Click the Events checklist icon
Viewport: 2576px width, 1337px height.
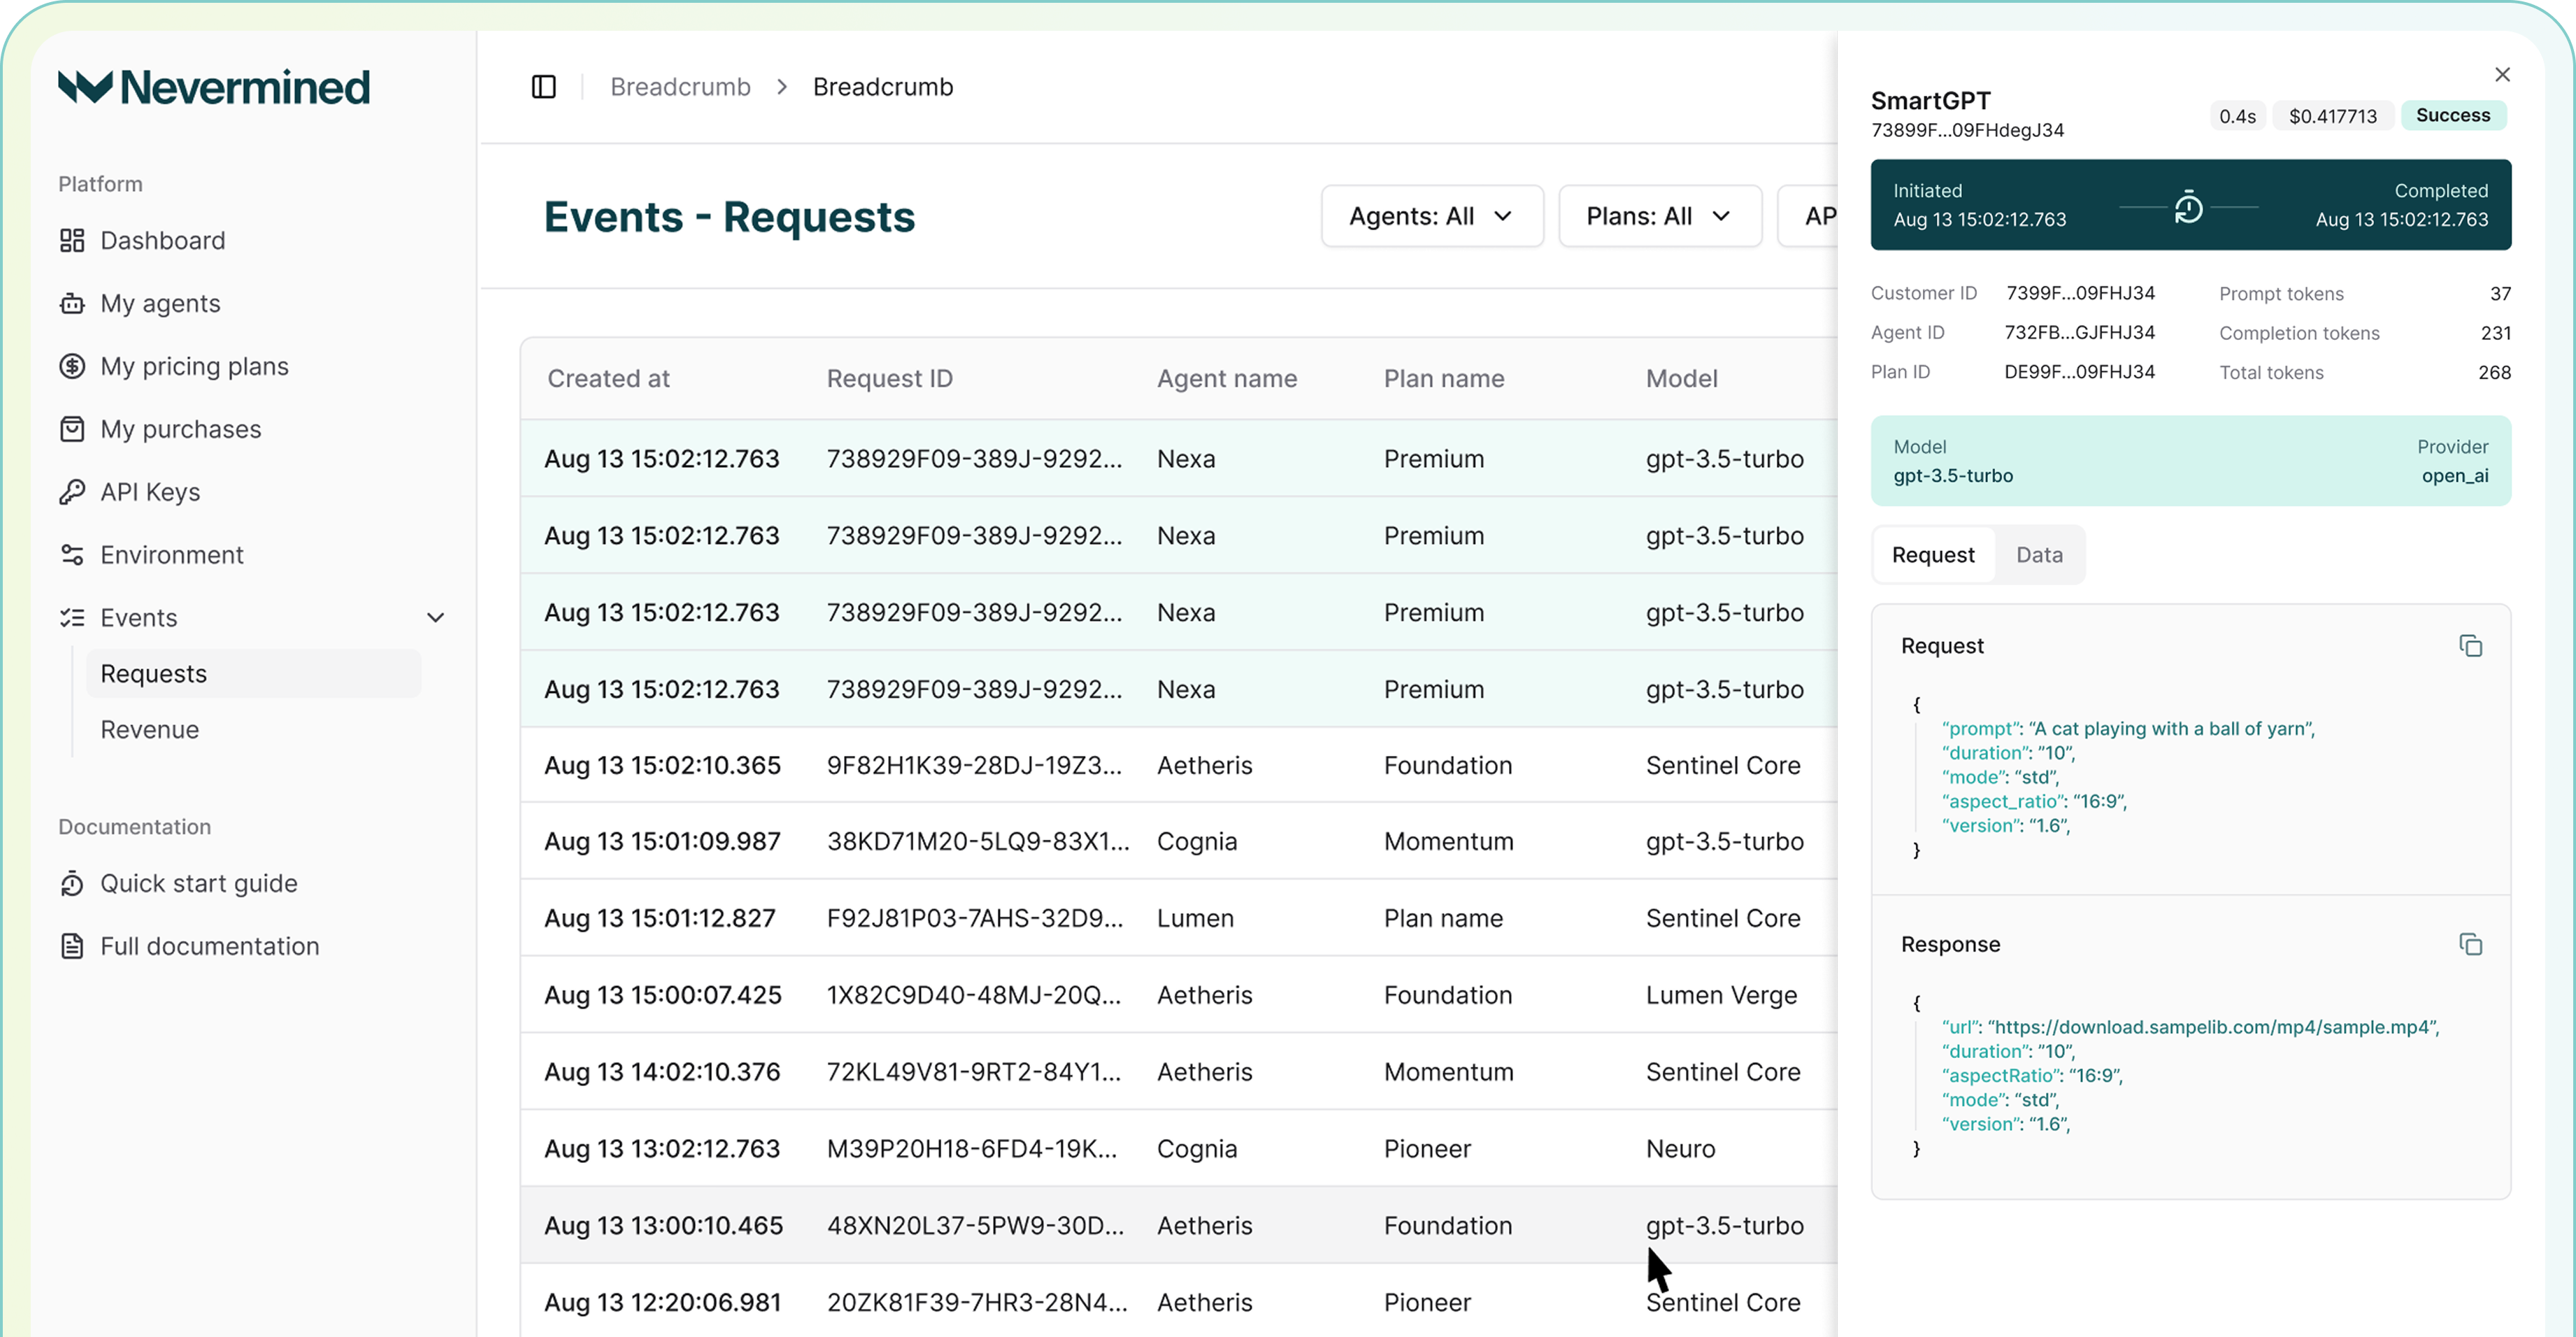(x=71, y=617)
